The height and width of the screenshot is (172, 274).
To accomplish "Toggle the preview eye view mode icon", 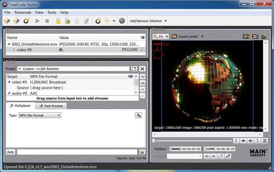I will click(x=246, y=37).
